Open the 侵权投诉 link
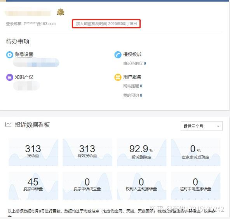The image size is (230, 219). (132, 54)
